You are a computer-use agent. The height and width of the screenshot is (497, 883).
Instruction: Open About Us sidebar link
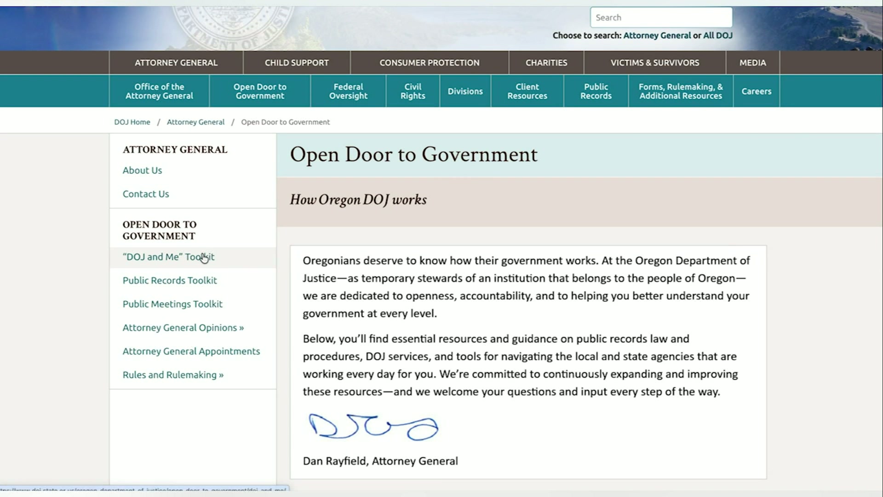(142, 170)
